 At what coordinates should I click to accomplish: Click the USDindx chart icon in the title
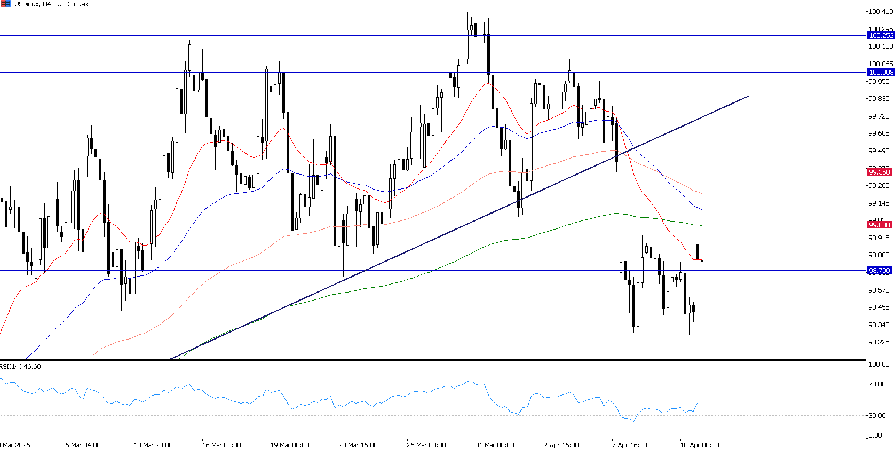6,4
